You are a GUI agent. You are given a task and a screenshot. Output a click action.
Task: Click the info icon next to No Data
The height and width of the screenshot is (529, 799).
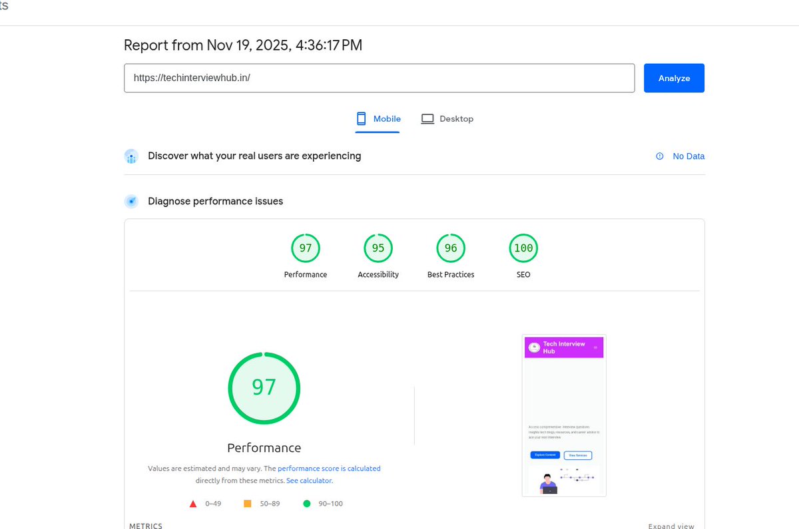coord(660,156)
